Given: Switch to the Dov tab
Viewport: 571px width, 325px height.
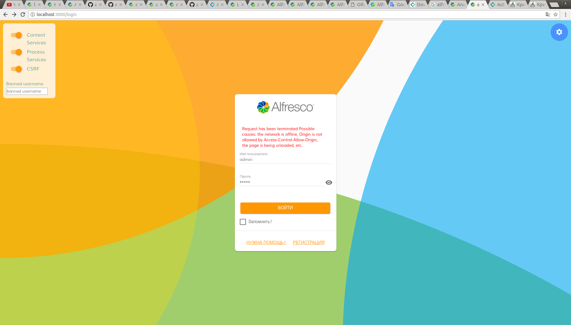Looking at the screenshot, I should click(x=418, y=5).
